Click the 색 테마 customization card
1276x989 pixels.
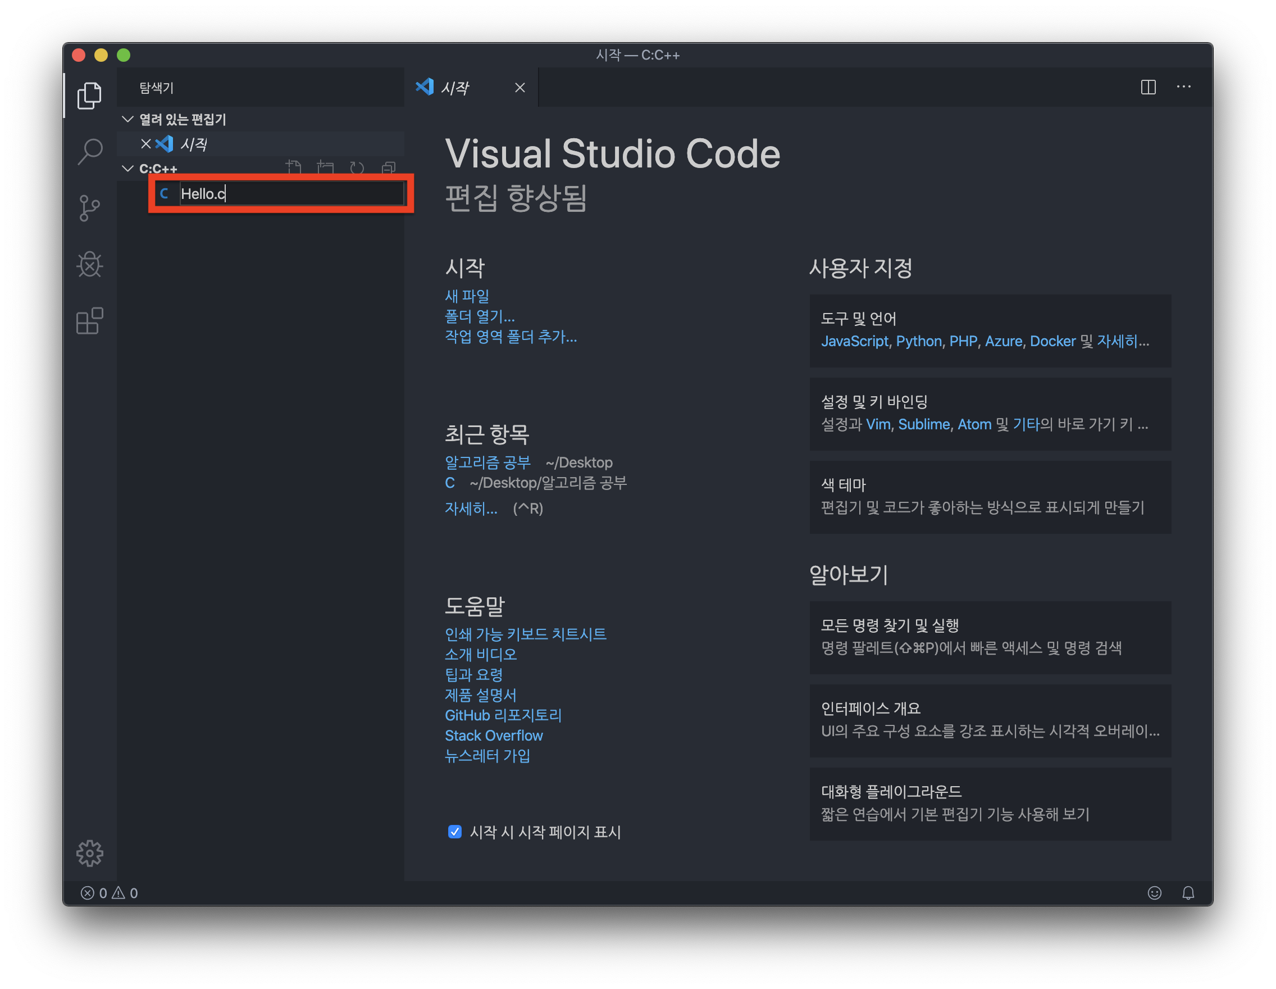pyautogui.click(x=990, y=496)
